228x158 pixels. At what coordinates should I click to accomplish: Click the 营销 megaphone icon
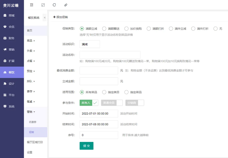pyautogui.click(x=5, y=49)
